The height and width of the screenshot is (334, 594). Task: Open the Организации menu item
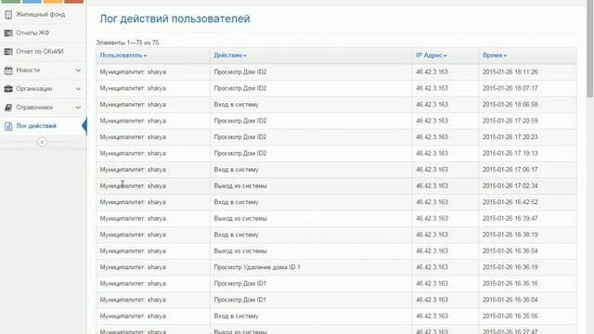point(34,89)
